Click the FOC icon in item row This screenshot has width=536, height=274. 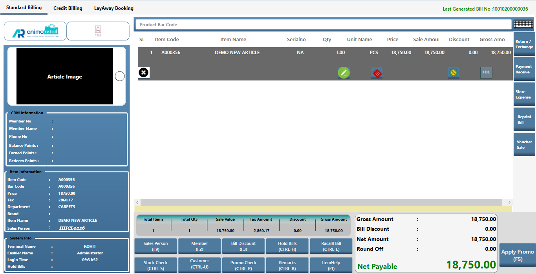486,72
